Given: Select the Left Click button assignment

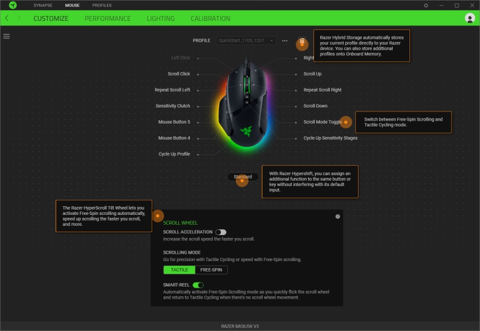Looking at the screenshot, I should [180, 58].
